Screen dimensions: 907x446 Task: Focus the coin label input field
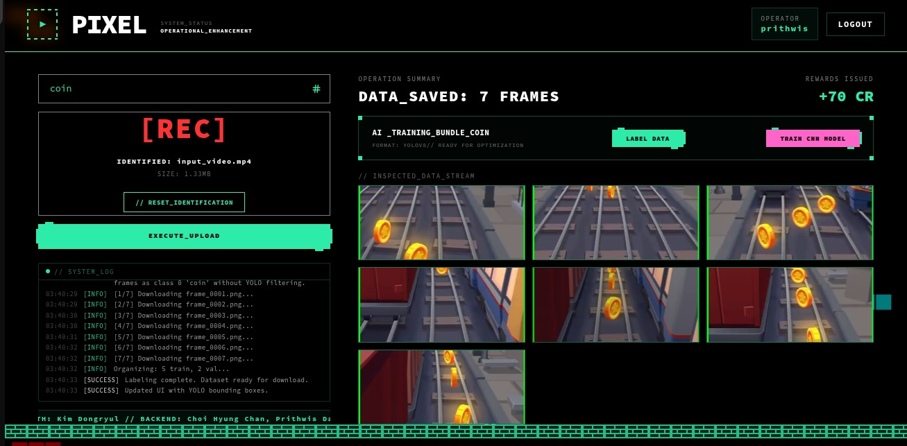click(184, 89)
